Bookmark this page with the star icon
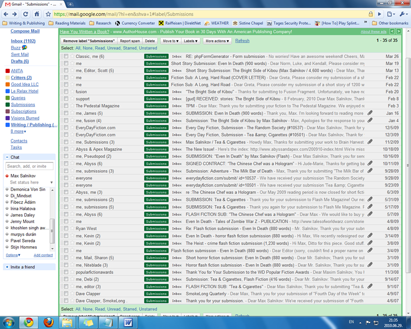411x329 pixels. (x=48, y=14)
